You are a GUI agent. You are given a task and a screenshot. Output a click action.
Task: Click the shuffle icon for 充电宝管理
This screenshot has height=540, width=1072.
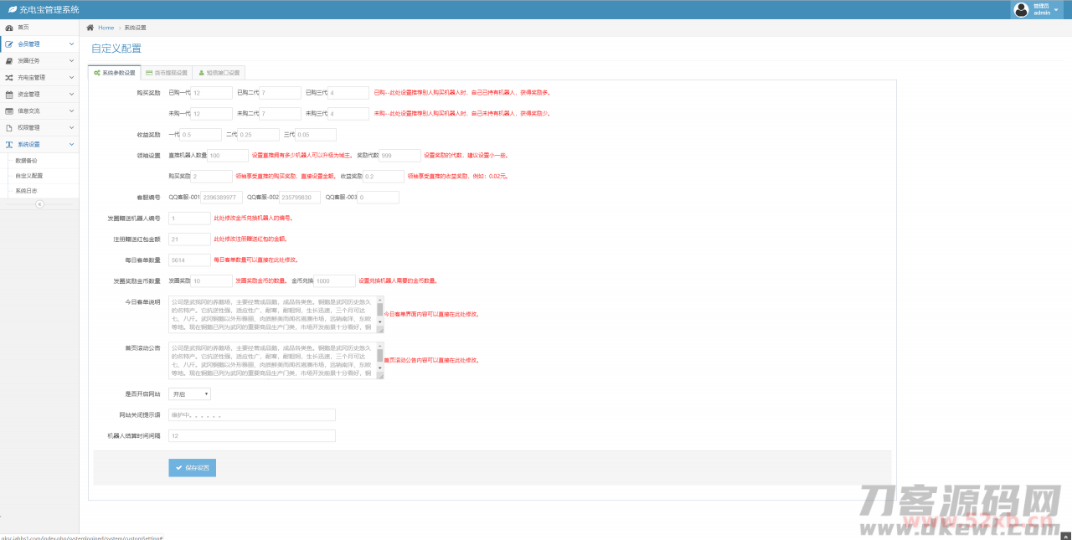point(9,78)
